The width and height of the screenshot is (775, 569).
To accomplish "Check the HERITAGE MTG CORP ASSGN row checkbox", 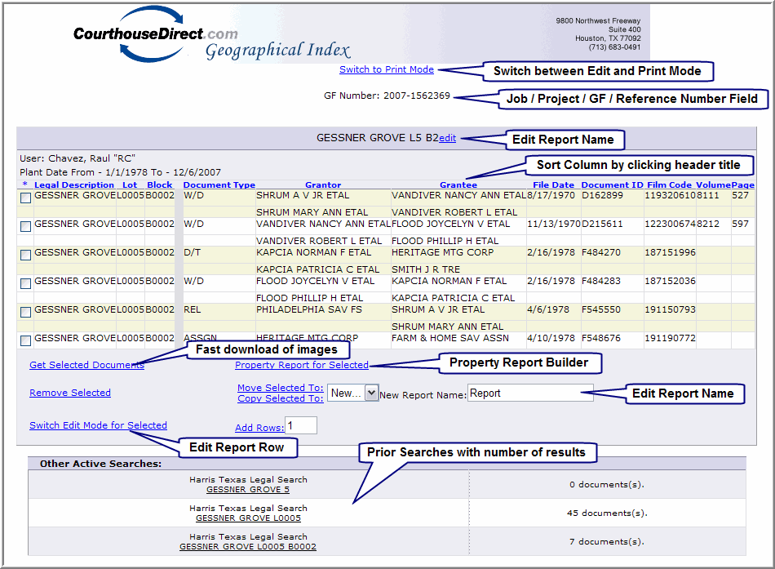I will point(26,340).
